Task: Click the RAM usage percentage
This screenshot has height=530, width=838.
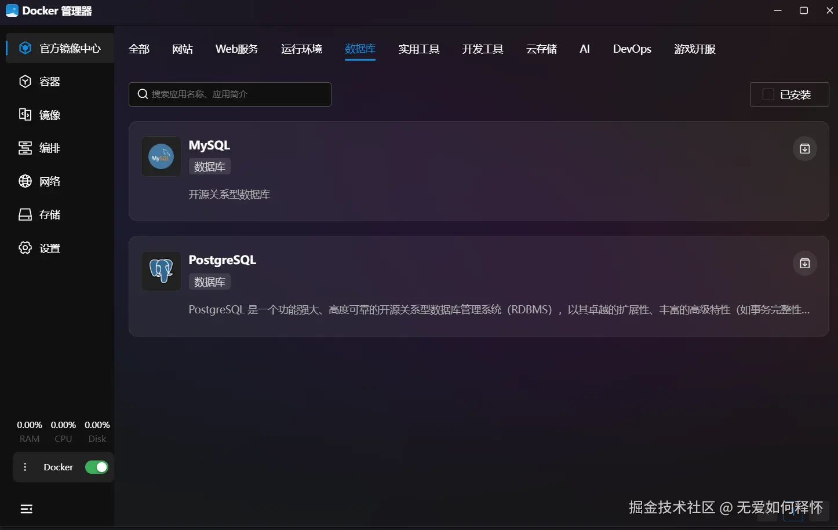Action: point(30,425)
